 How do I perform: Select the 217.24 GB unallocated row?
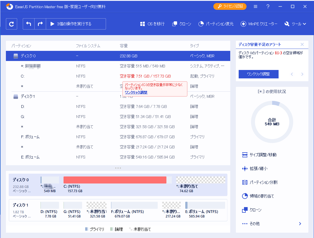point(118,147)
